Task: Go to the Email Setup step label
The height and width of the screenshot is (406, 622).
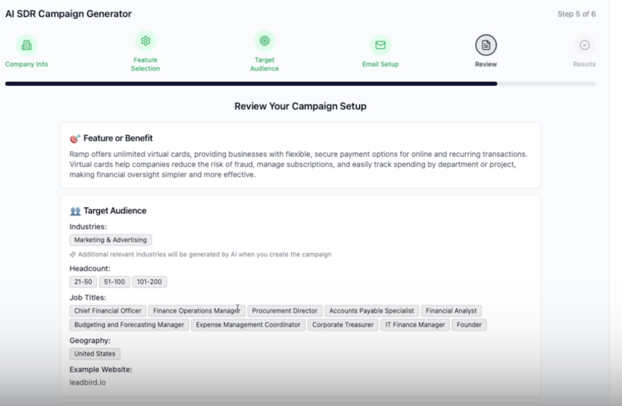Action: tap(380, 64)
